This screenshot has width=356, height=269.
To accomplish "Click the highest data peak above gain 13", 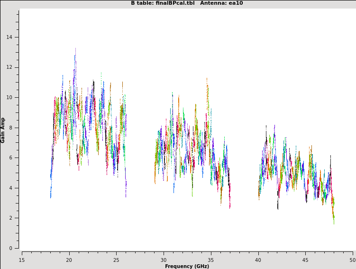I will [x=75, y=49].
